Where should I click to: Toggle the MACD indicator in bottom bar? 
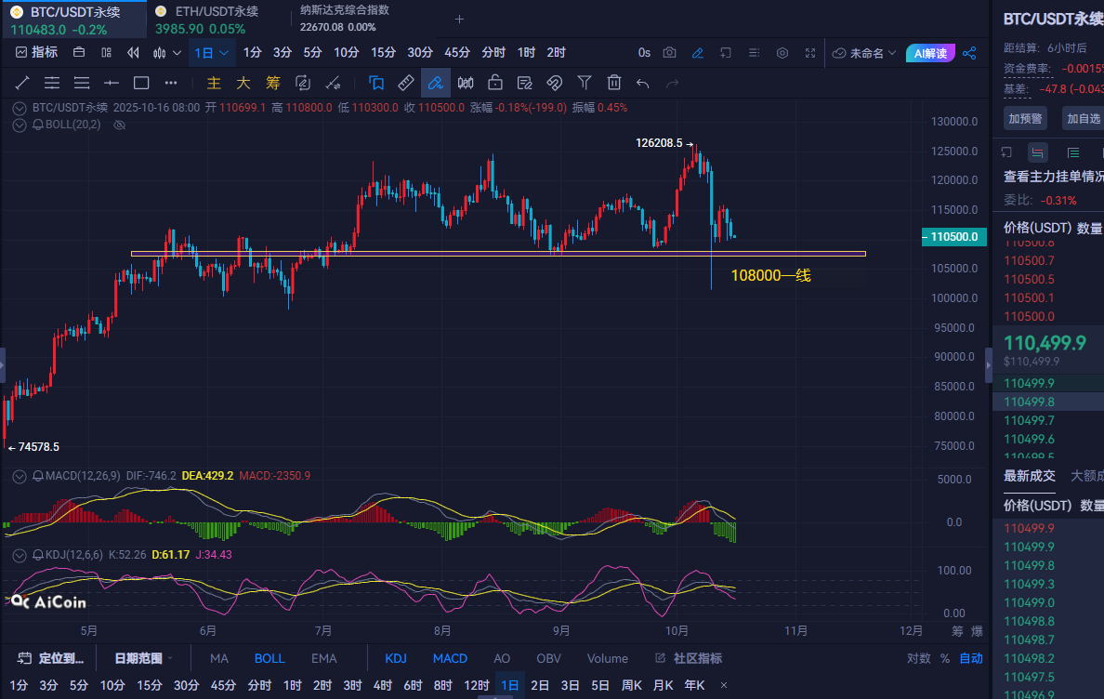click(450, 658)
